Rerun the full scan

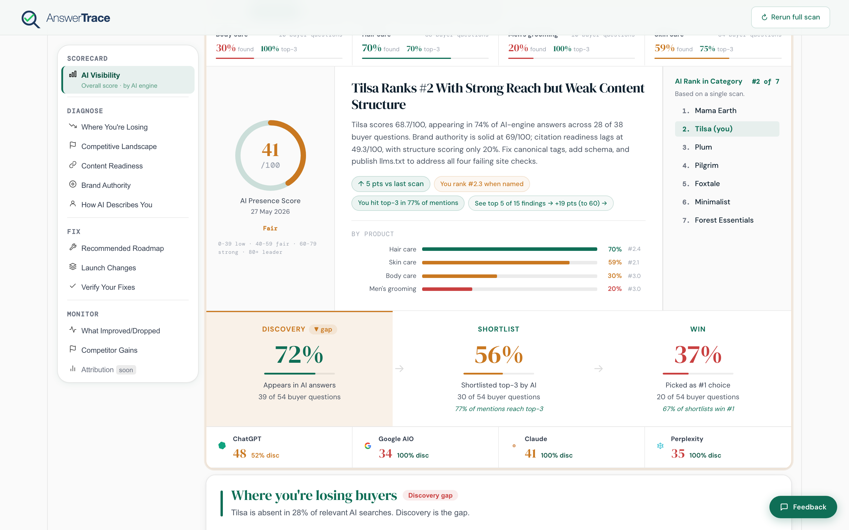coord(790,17)
